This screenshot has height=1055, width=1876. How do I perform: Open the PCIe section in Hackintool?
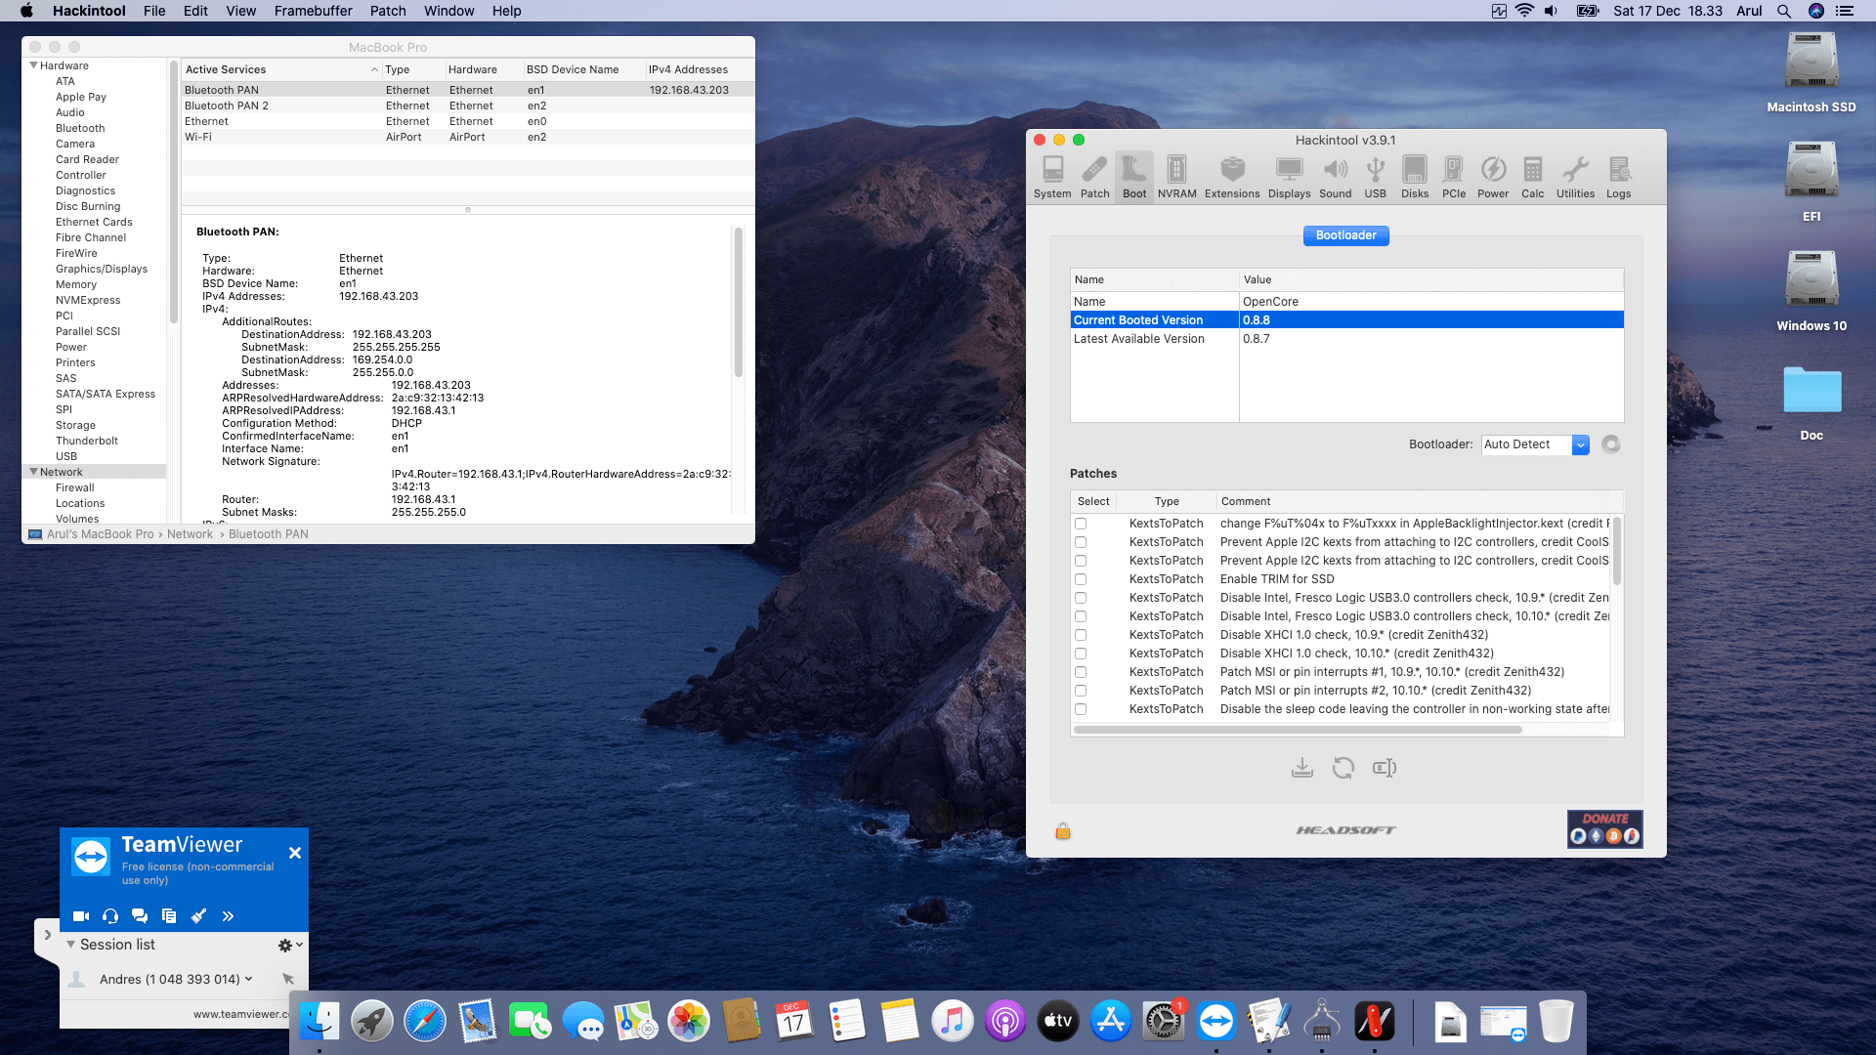click(1453, 176)
